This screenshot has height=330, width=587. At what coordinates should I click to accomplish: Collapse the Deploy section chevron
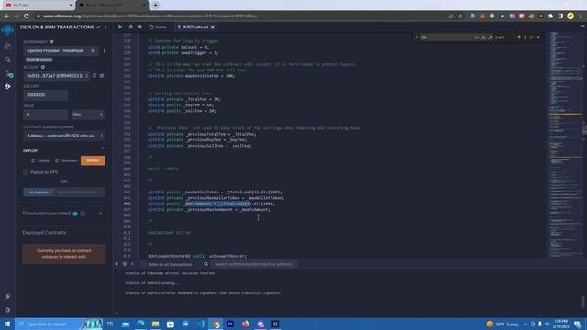point(103,148)
